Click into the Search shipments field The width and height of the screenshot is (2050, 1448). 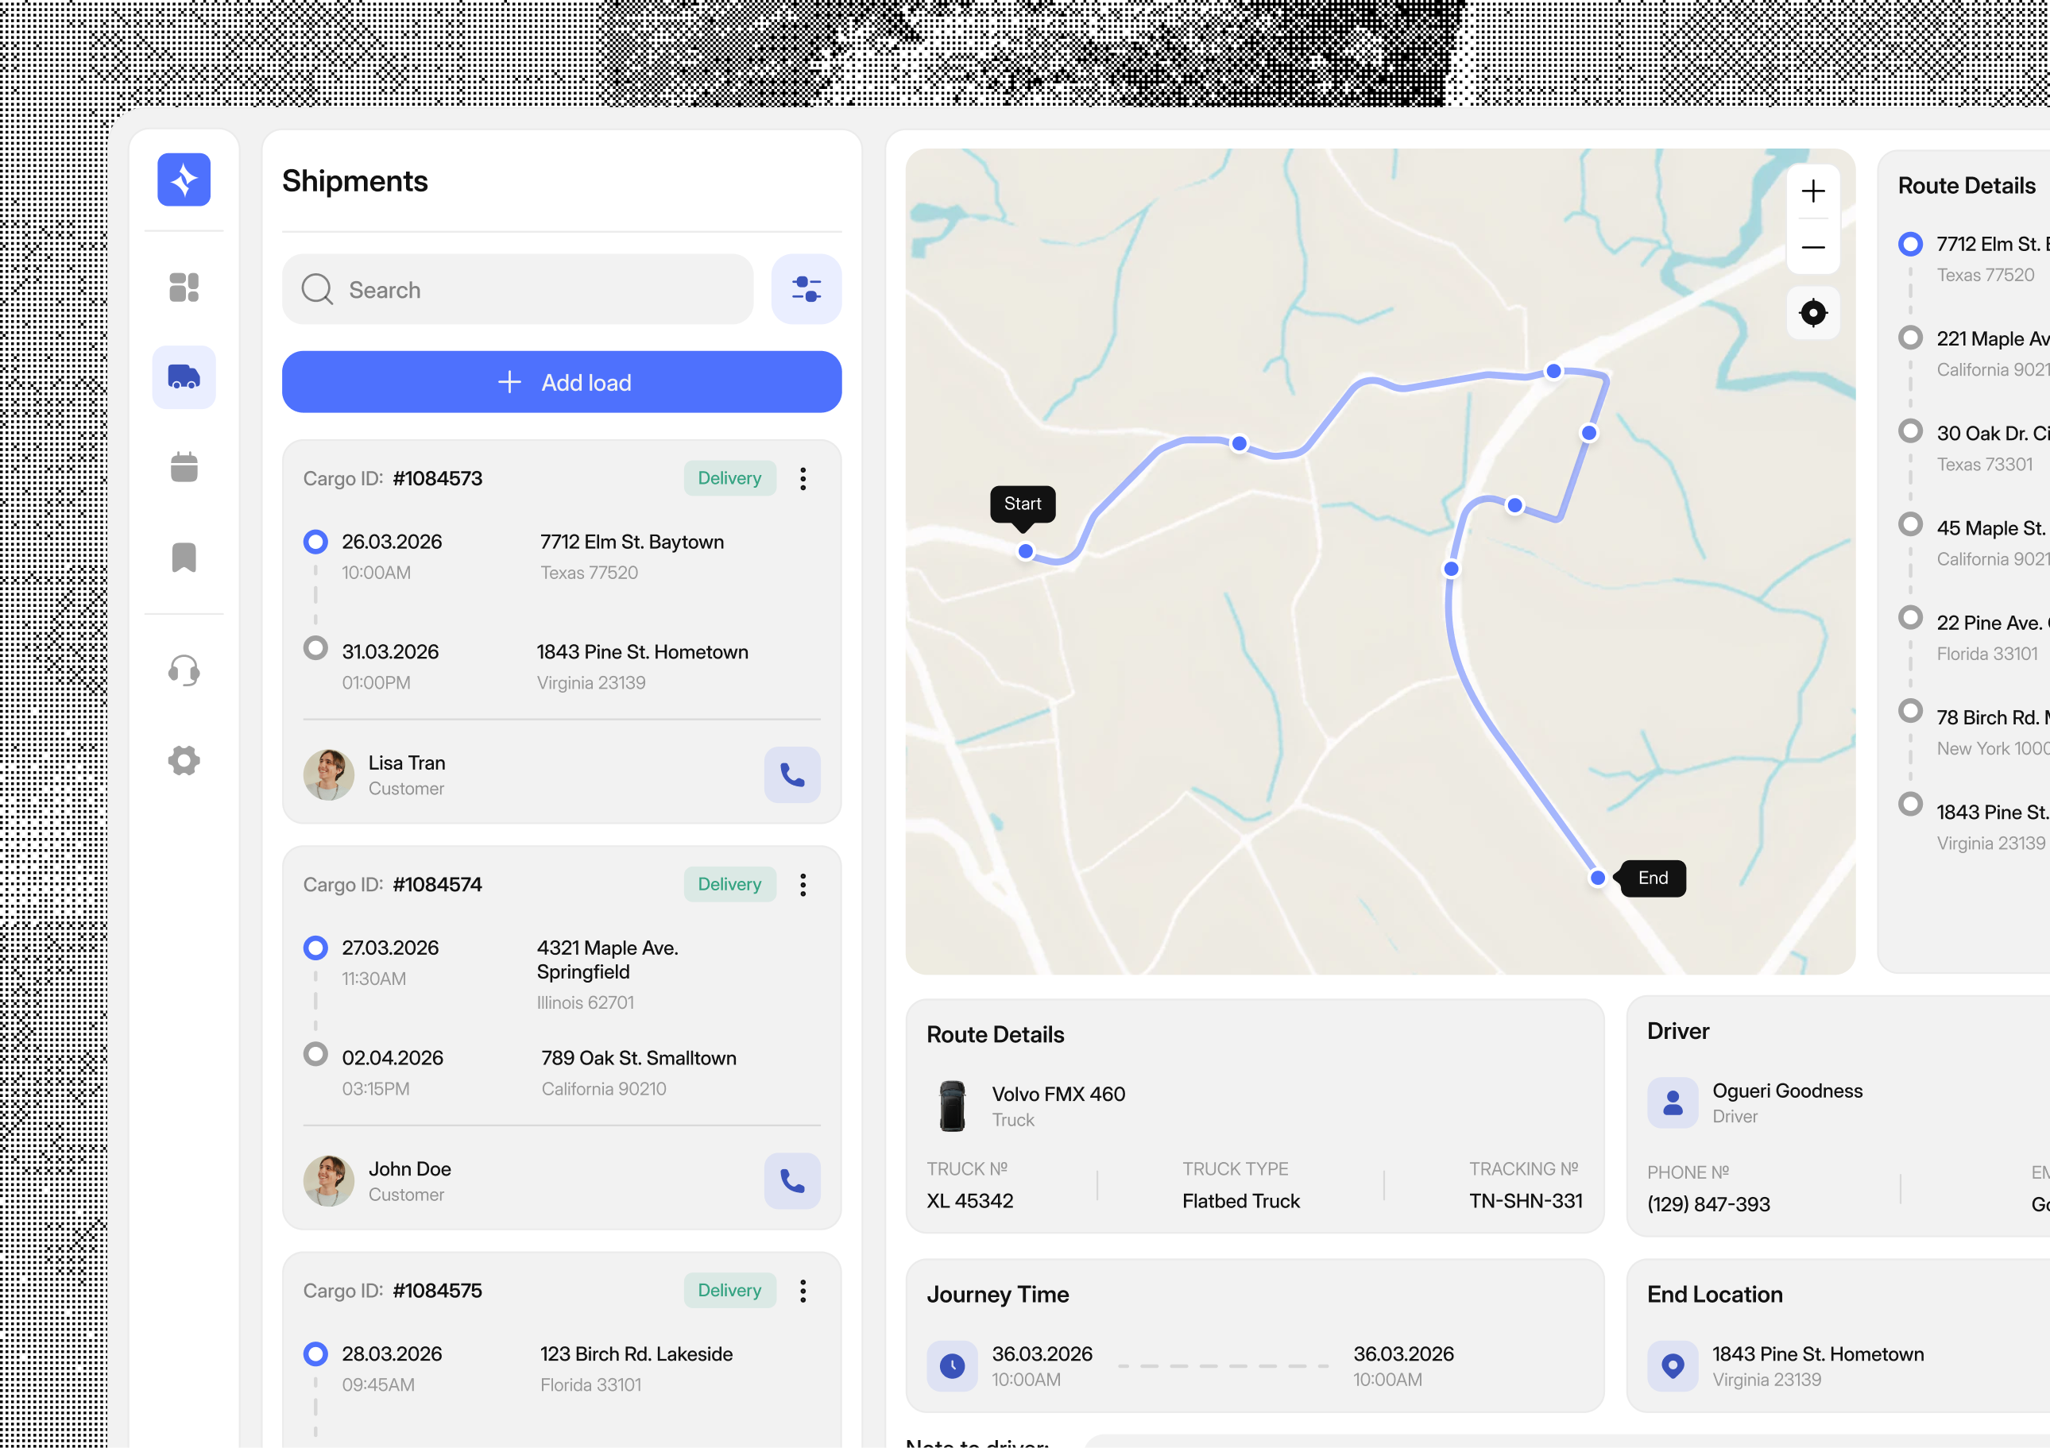(x=518, y=289)
